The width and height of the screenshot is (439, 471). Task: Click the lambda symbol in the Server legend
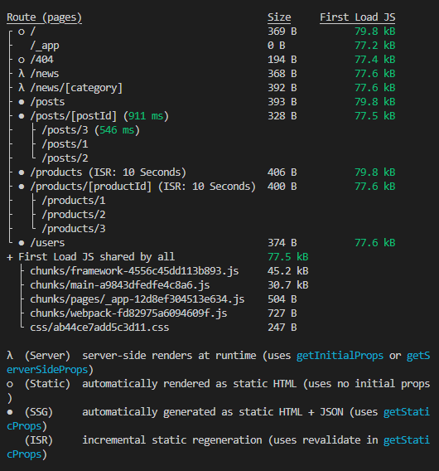[x=10, y=356]
